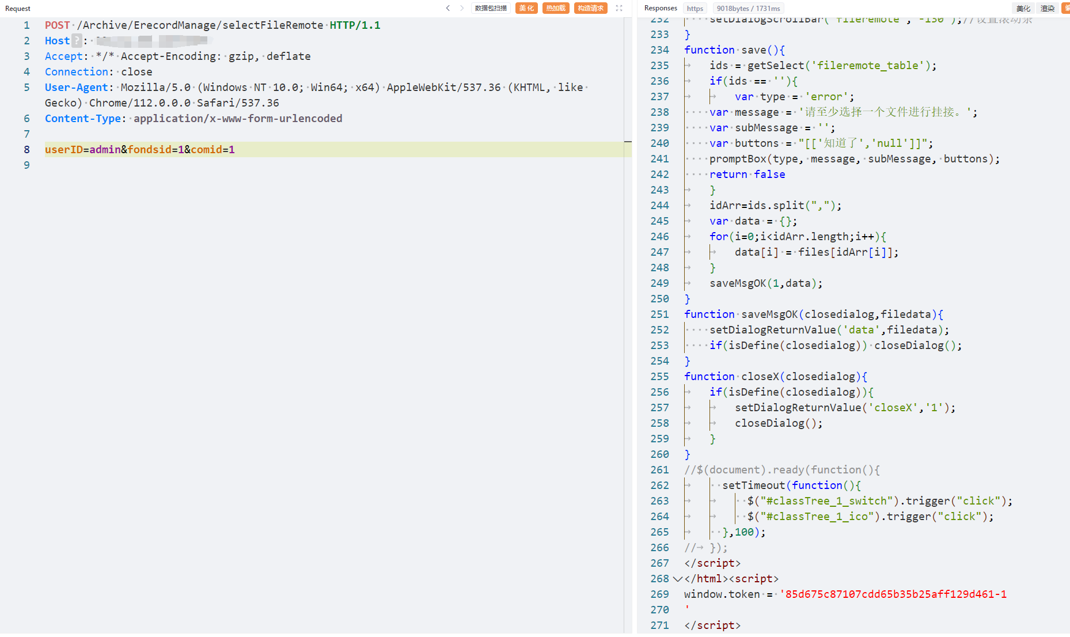Click the 9018bytes / 1731ms response info tag

748,9
